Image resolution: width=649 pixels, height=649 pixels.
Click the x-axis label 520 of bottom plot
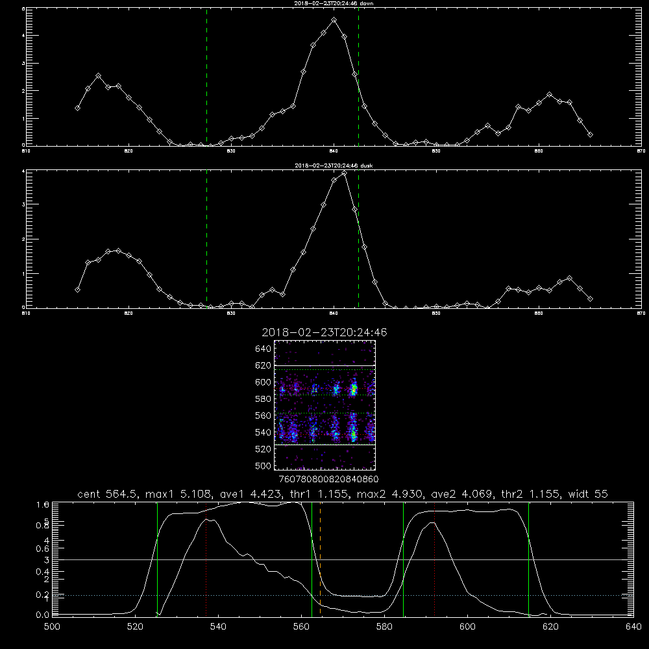coord(136,626)
